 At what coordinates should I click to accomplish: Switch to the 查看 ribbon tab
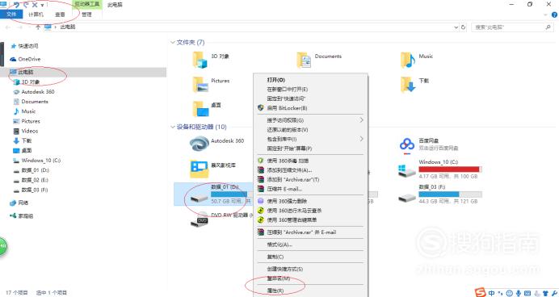60,15
